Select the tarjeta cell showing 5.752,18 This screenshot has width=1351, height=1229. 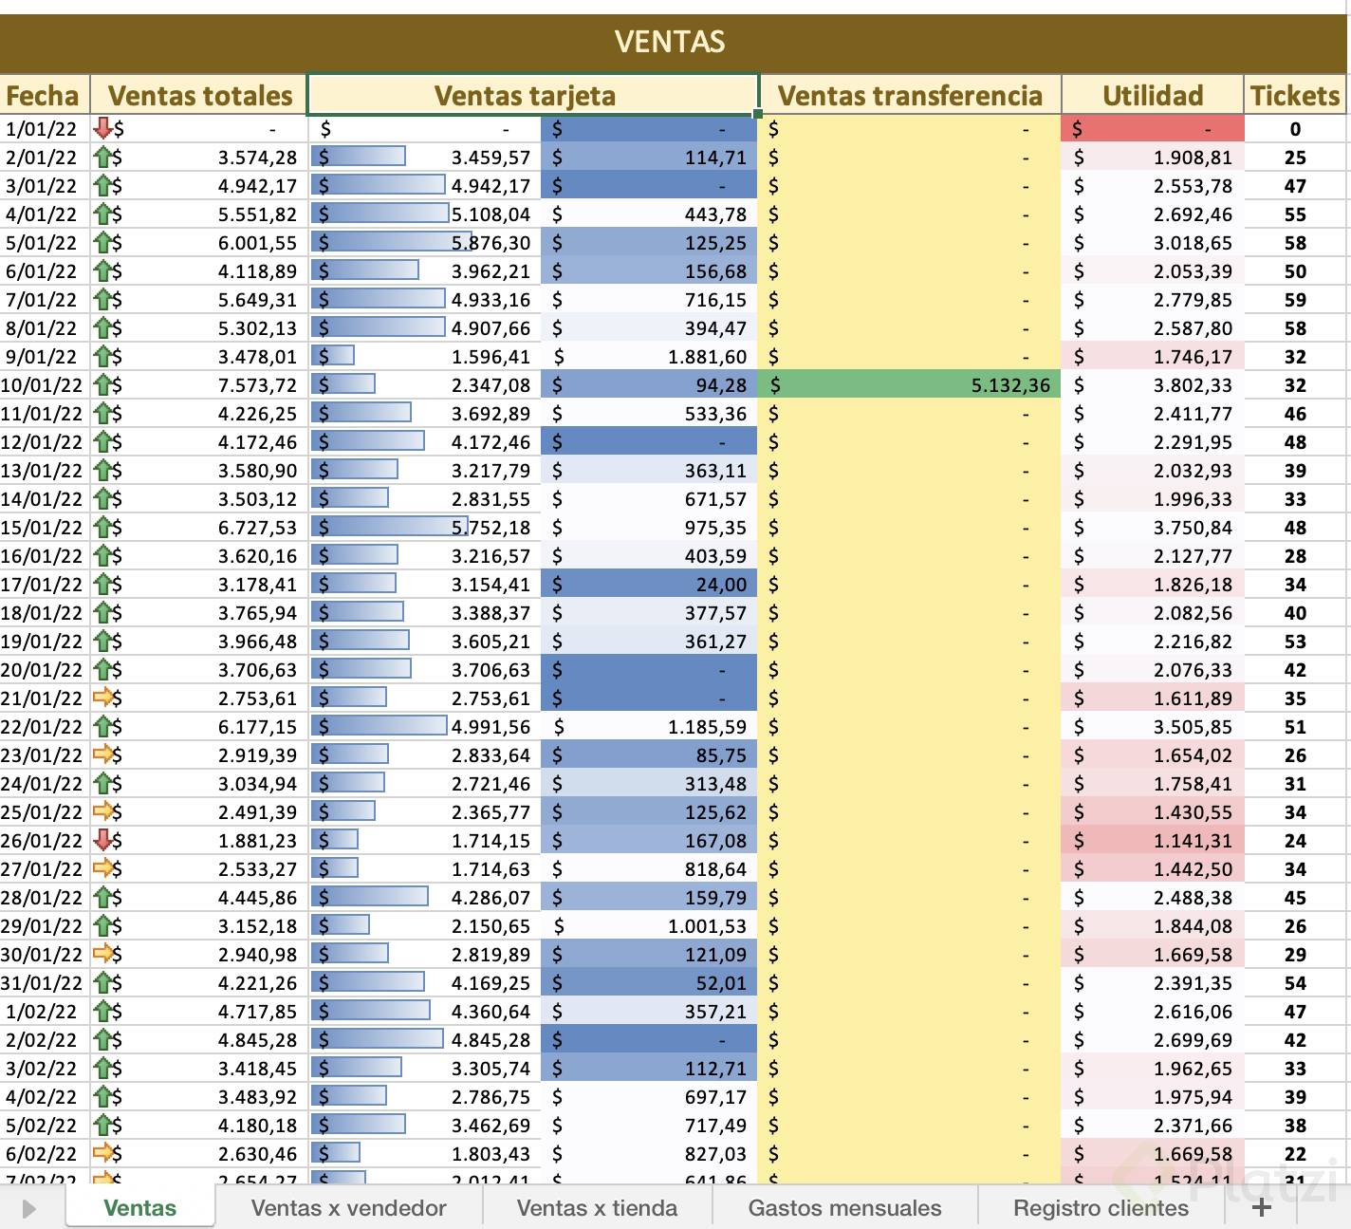(x=425, y=527)
